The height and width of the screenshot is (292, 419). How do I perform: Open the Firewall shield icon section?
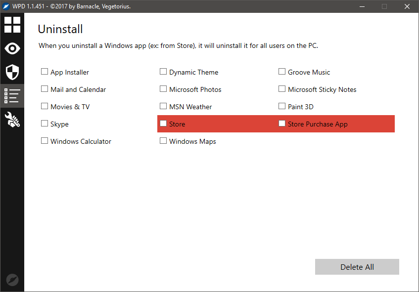coord(12,72)
